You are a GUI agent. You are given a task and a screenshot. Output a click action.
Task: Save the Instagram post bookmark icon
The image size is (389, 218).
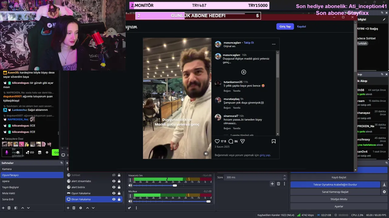[x=274, y=141]
